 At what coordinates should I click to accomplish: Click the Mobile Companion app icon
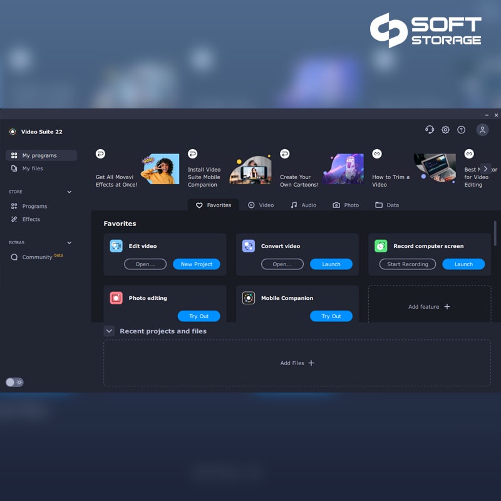point(249,298)
